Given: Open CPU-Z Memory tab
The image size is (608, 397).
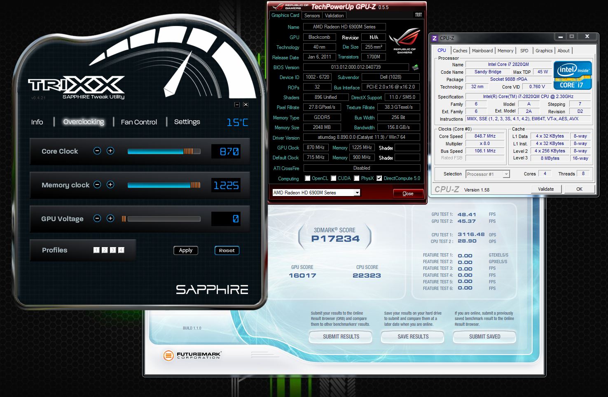Looking at the screenshot, I should [505, 51].
